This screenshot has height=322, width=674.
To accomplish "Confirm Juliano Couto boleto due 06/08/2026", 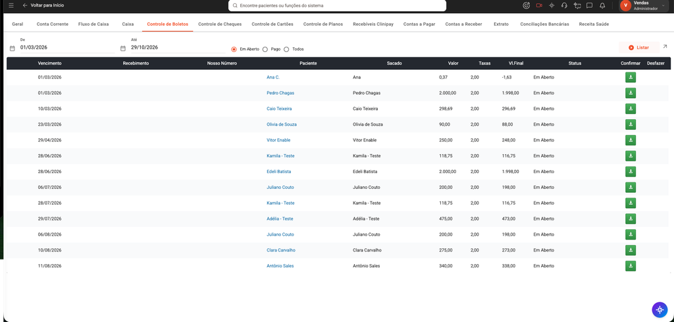I will coord(631,234).
